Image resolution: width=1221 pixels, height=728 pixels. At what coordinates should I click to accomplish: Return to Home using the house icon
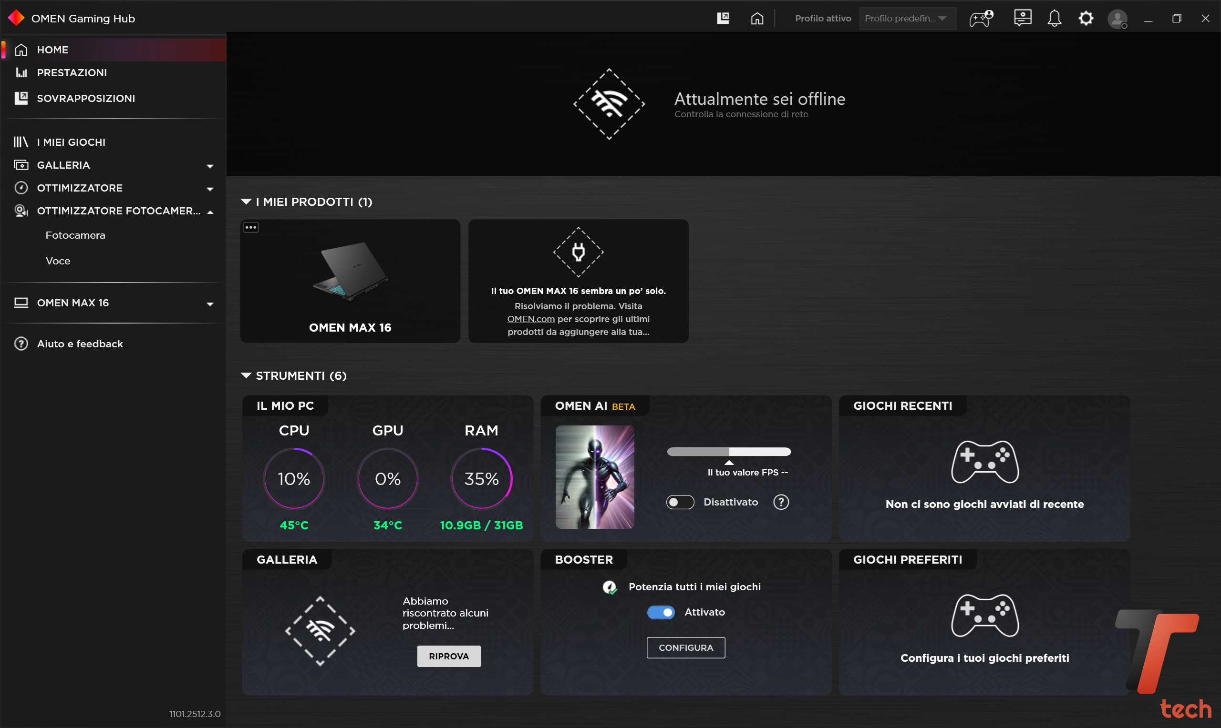756,18
